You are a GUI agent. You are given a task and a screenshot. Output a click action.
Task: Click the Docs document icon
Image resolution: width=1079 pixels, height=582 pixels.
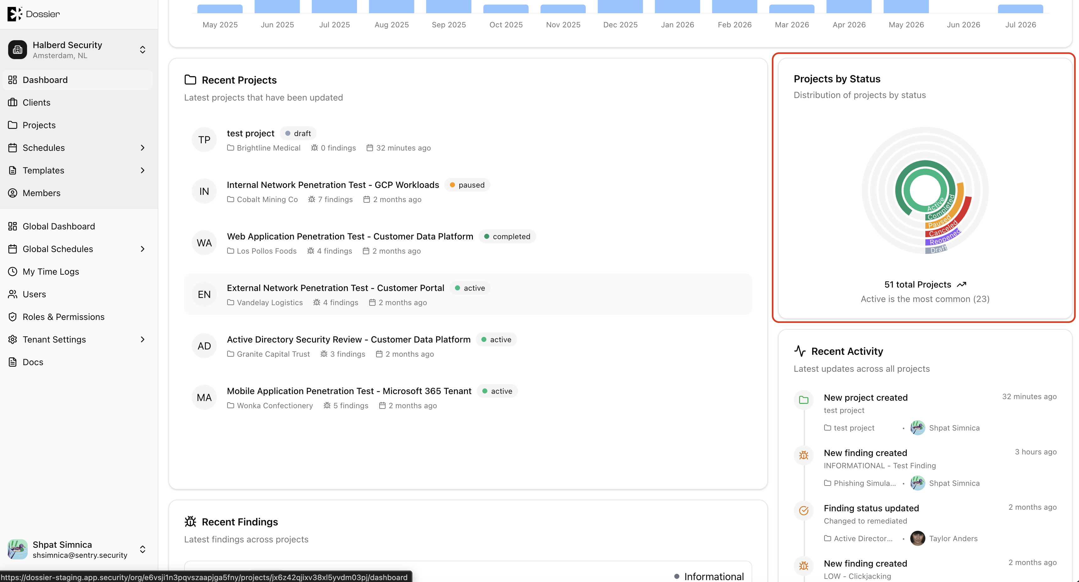pyautogui.click(x=13, y=362)
